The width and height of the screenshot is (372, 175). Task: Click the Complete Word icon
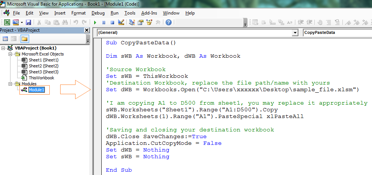(x=289, y=22)
